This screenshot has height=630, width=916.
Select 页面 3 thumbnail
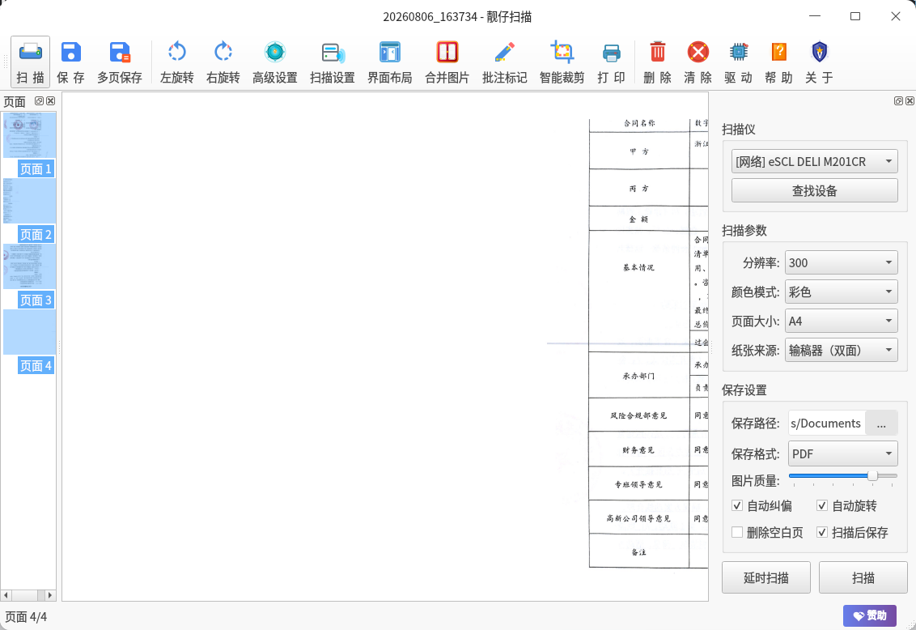(x=29, y=275)
